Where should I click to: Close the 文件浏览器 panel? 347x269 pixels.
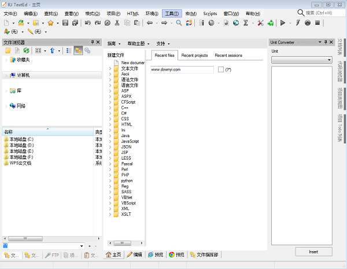98,42
